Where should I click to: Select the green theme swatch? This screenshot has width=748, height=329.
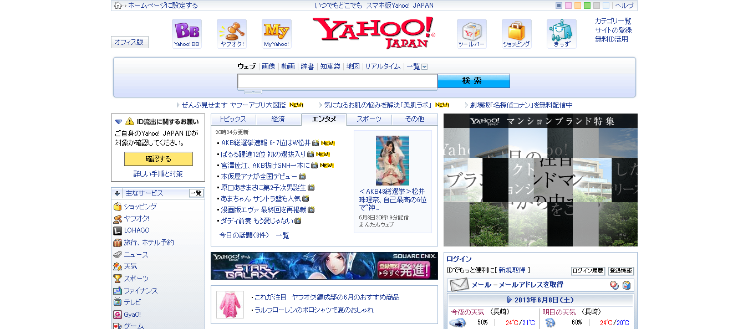(x=587, y=6)
